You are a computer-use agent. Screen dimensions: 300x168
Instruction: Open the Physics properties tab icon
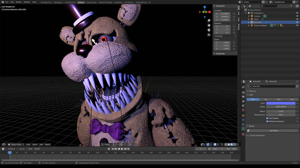pyautogui.click(x=243, y=120)
